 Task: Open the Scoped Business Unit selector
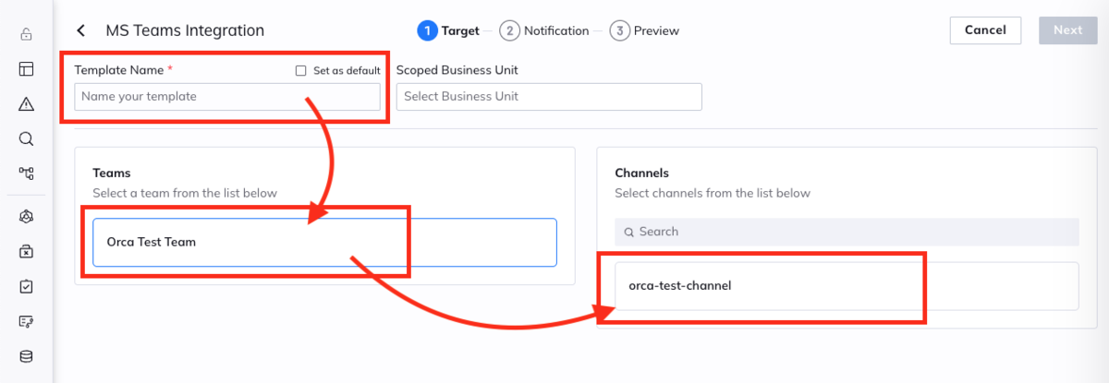pyautogui.click(x=549, y=97)
